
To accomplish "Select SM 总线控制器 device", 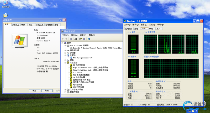I will 79,77.
